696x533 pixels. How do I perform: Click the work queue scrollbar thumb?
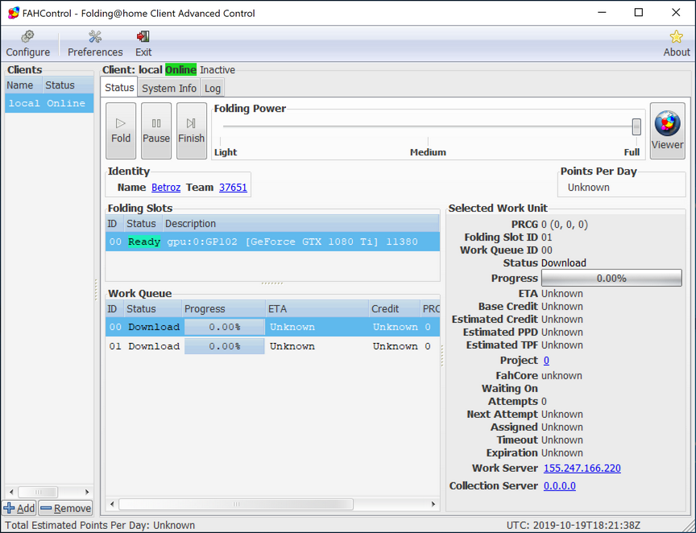coord(236,504)
